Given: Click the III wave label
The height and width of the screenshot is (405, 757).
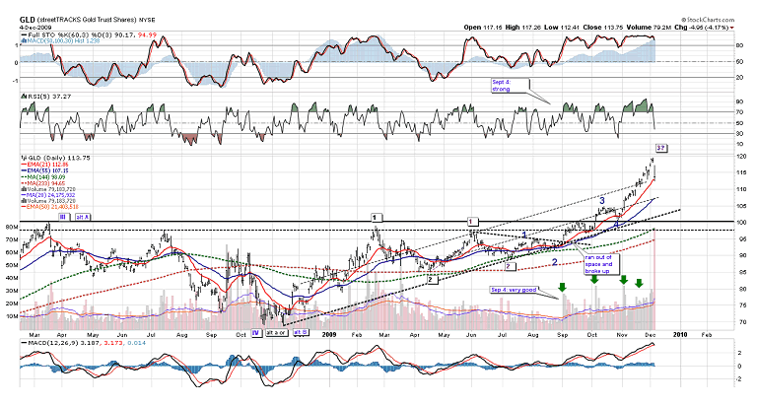Looking at the screenshot, I should pos(64,217).
